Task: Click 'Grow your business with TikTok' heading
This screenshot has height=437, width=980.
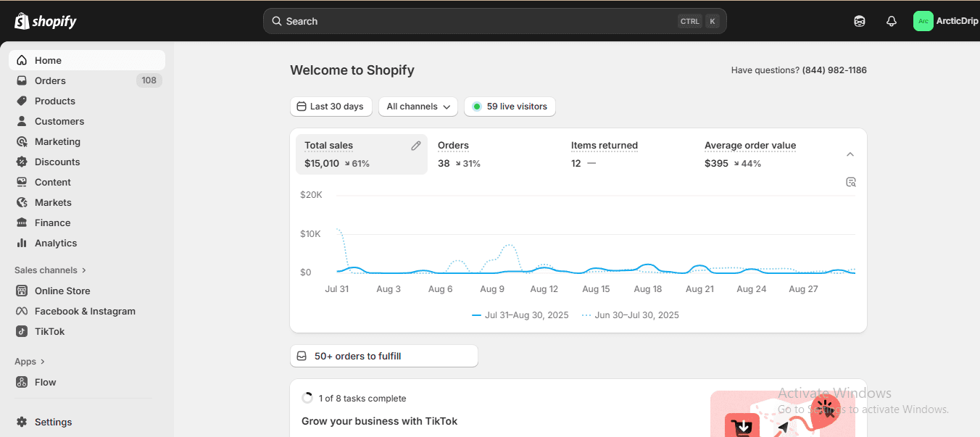Action: [x=379, y=421]
